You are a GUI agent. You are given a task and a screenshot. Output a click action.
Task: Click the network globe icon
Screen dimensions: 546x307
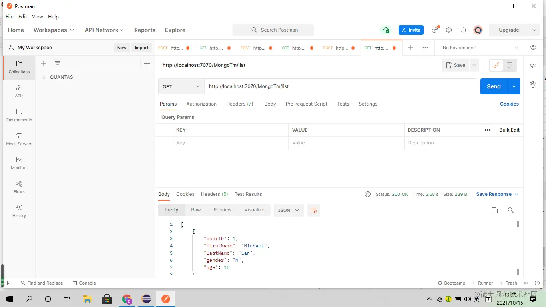pyautogui.click(x=368, y=194)
